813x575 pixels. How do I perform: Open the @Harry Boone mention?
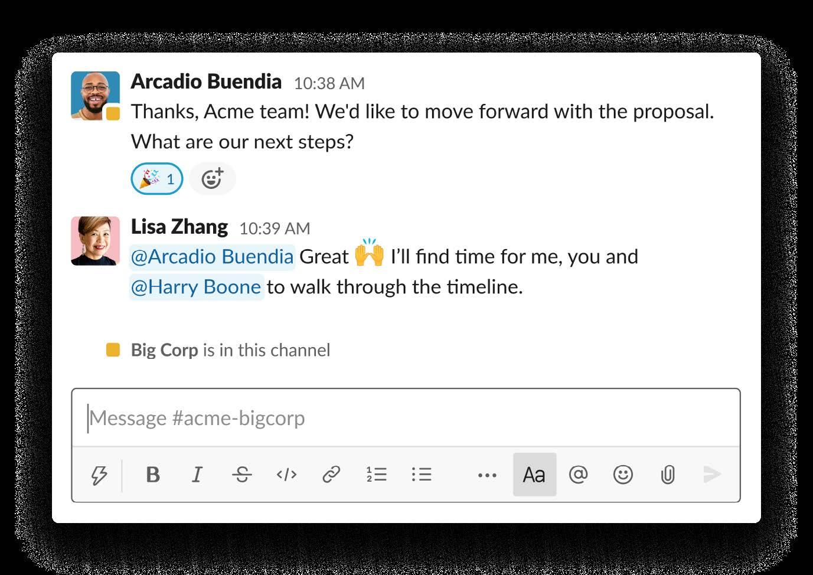point(196,287)
